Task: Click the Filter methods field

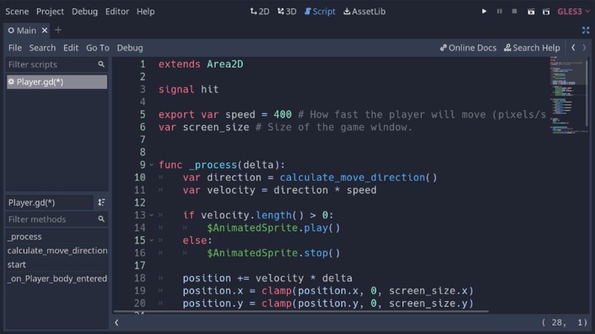Action: click(x=57, y=220)
